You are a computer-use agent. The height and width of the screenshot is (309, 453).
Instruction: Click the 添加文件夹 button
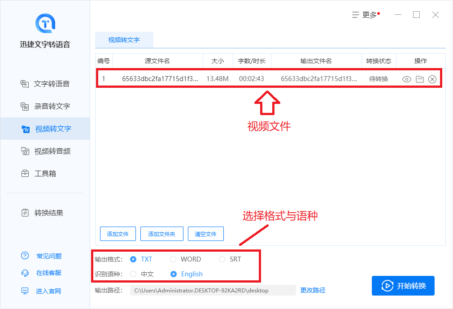pos(162,234)
